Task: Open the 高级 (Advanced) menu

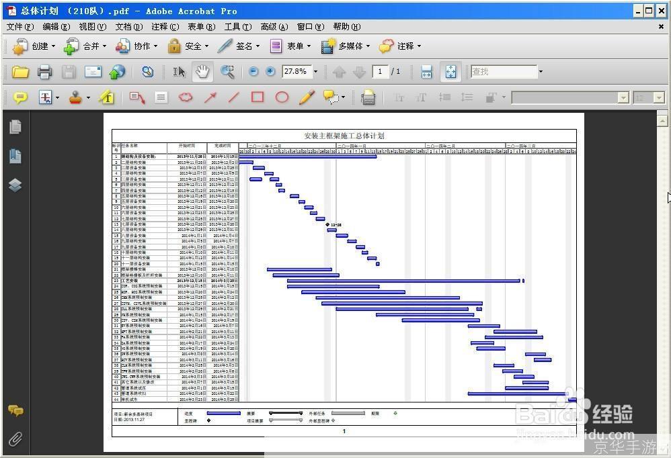Action: [274, 26]
